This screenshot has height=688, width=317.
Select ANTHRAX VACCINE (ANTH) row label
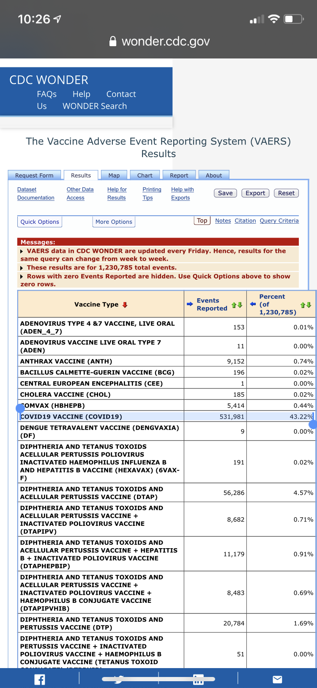(66, 361)
